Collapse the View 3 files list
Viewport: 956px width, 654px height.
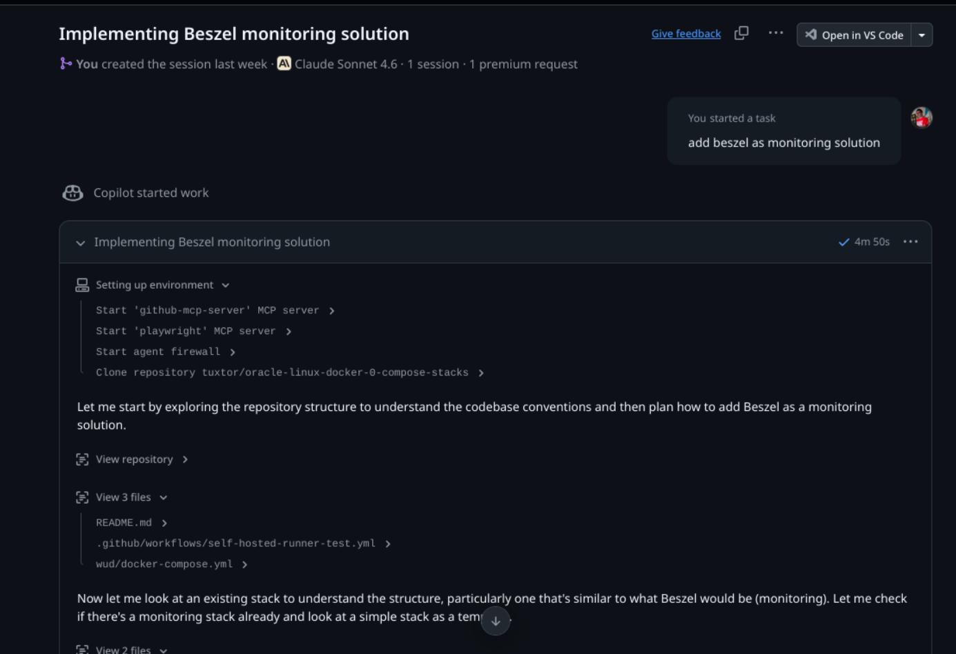click(x=164, y=497)
